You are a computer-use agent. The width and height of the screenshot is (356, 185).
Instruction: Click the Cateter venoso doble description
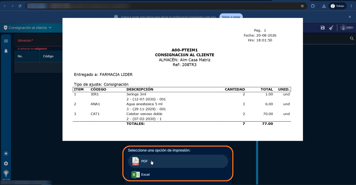(144, 114)
